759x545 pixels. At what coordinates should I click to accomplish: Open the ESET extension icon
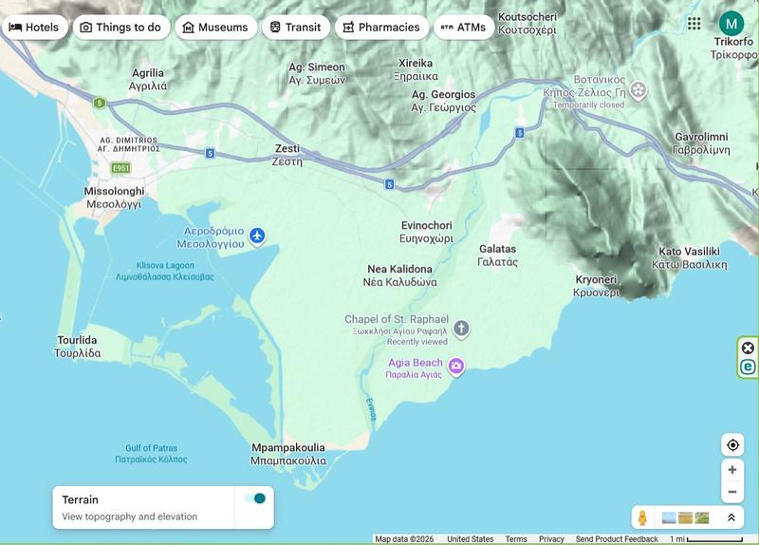pos(748,366)
